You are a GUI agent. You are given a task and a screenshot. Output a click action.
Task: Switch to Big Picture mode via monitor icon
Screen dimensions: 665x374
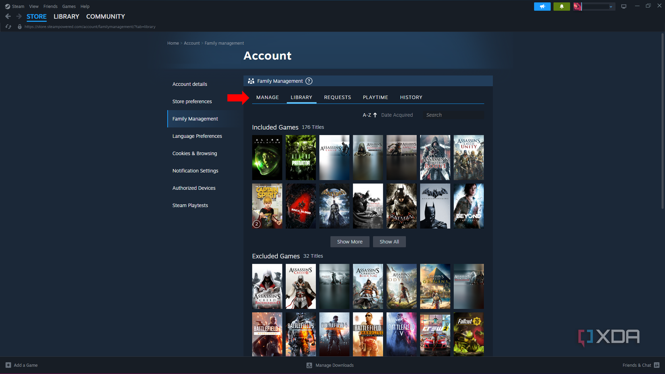[623, 6]
